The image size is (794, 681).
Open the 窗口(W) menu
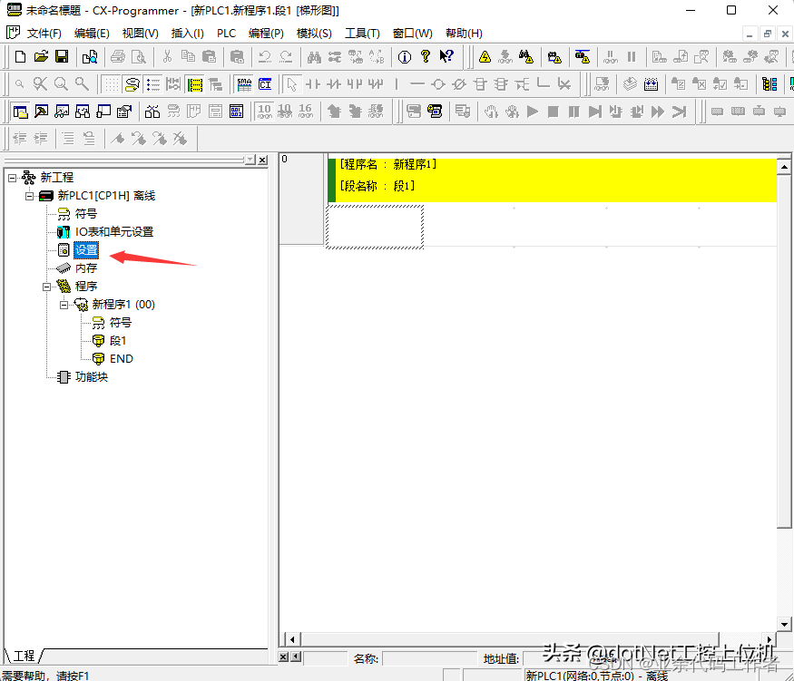tap(412, 34)
